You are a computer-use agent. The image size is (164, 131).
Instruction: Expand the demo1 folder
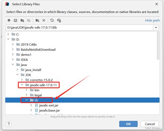[13, 54]
